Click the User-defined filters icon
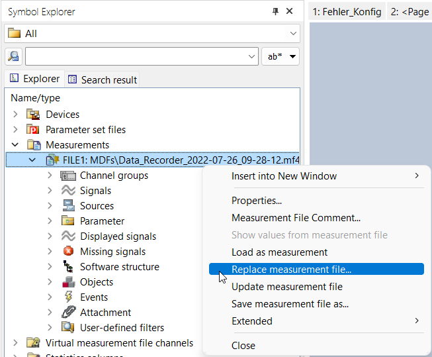432x357 pixels. pyautogui.click(x=68, y=327)
